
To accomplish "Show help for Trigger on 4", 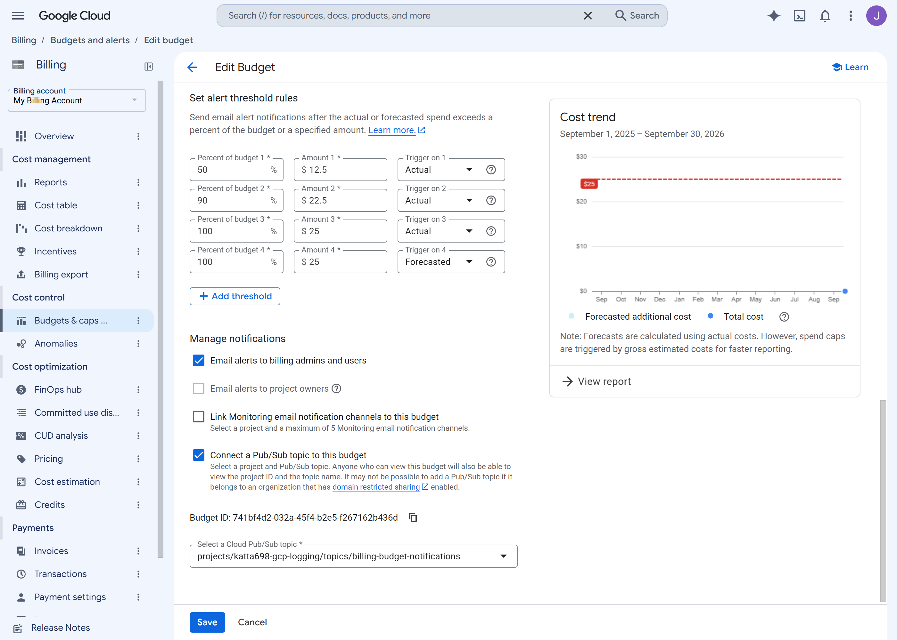I will [x=491, y=262].
